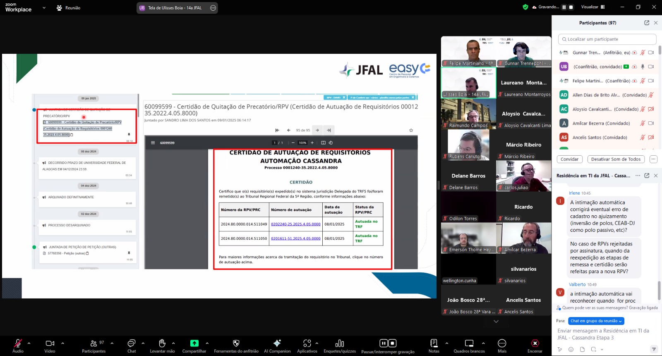Open Chat em grupo da reunião recipient dropdown
This screenshot has height=356, width=662.
click(596, 321)
